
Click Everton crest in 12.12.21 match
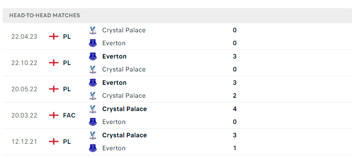93,148
